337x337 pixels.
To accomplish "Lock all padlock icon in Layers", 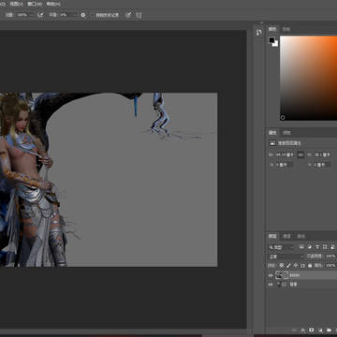I will (x=310, y=265).
